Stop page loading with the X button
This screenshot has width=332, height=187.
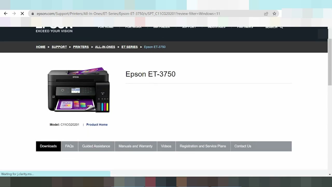22,14
